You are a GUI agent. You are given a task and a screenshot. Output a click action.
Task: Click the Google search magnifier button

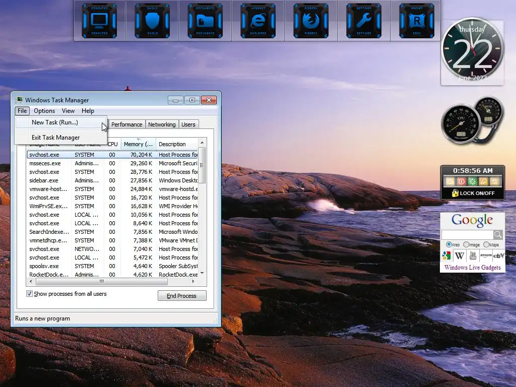(x=498, y=234)
